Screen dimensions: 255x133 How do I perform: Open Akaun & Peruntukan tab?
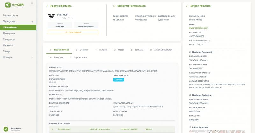(x=161, y=50)
